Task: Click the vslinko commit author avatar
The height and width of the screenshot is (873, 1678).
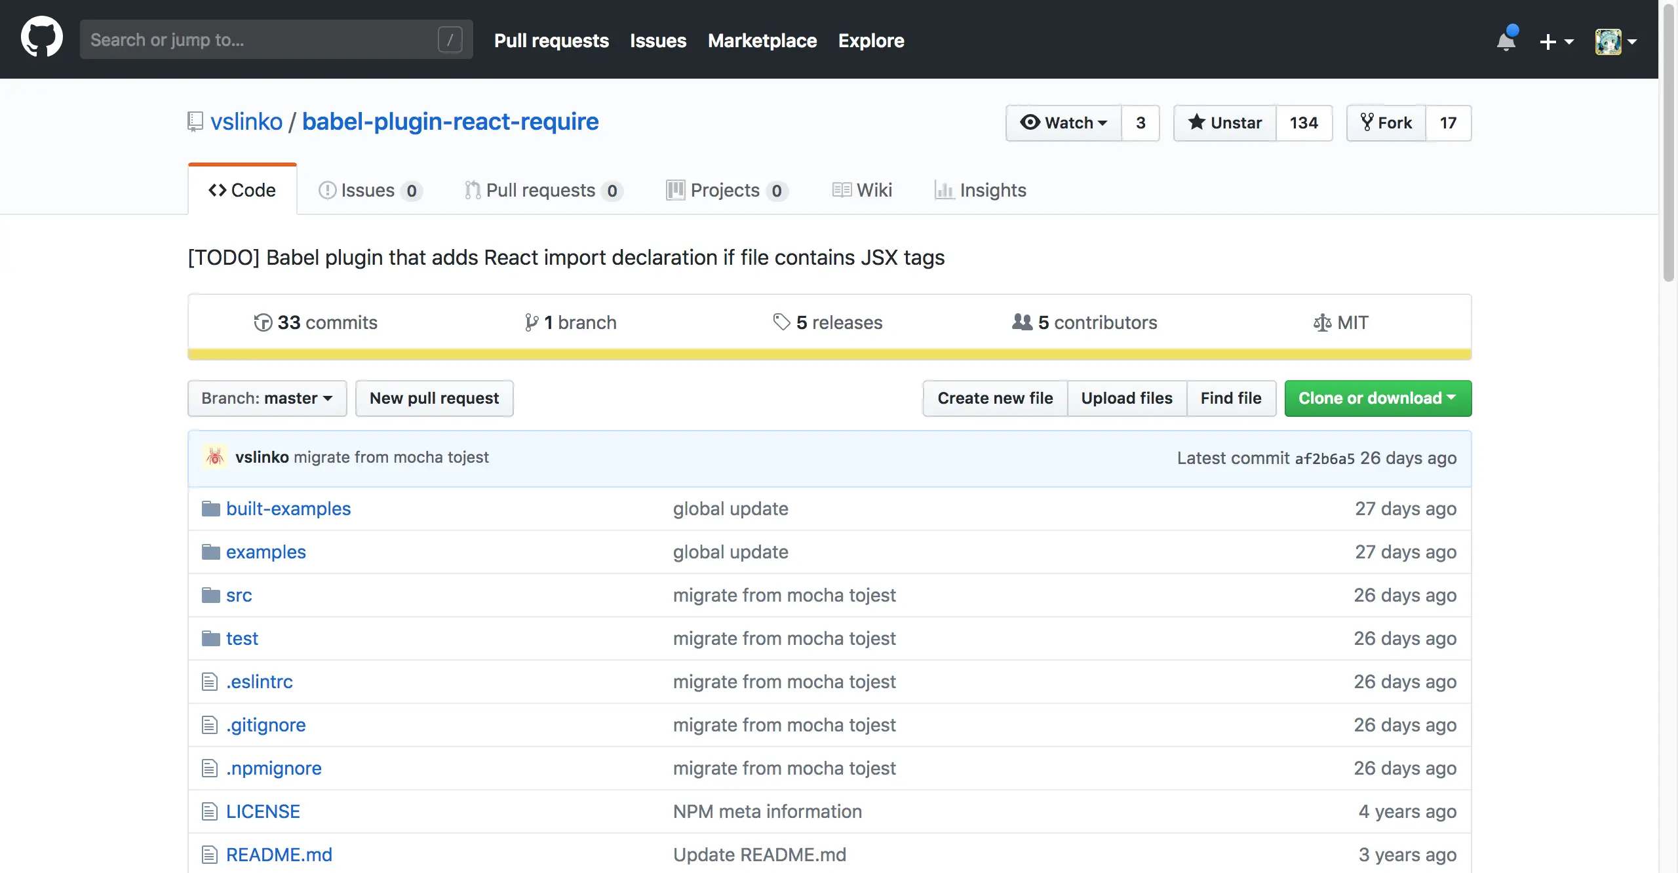Action: (215, 456)
